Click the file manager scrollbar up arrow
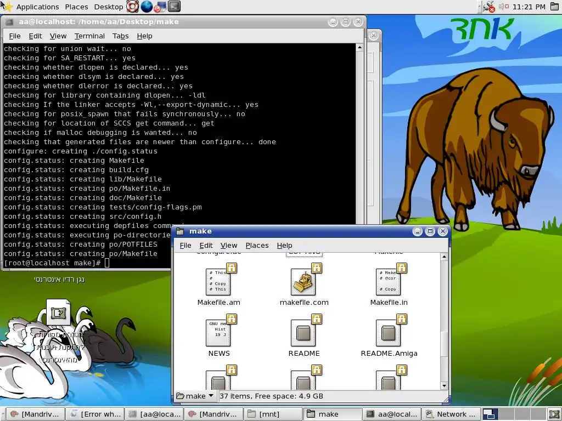 (444, 257)
